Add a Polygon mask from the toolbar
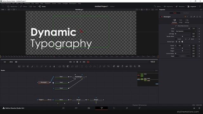203x114 pixels. click(x=90, y=66)
